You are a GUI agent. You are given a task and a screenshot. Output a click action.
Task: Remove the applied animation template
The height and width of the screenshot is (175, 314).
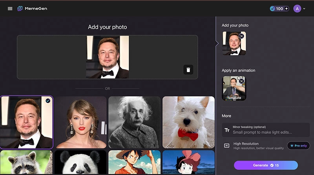click(241, 81)
